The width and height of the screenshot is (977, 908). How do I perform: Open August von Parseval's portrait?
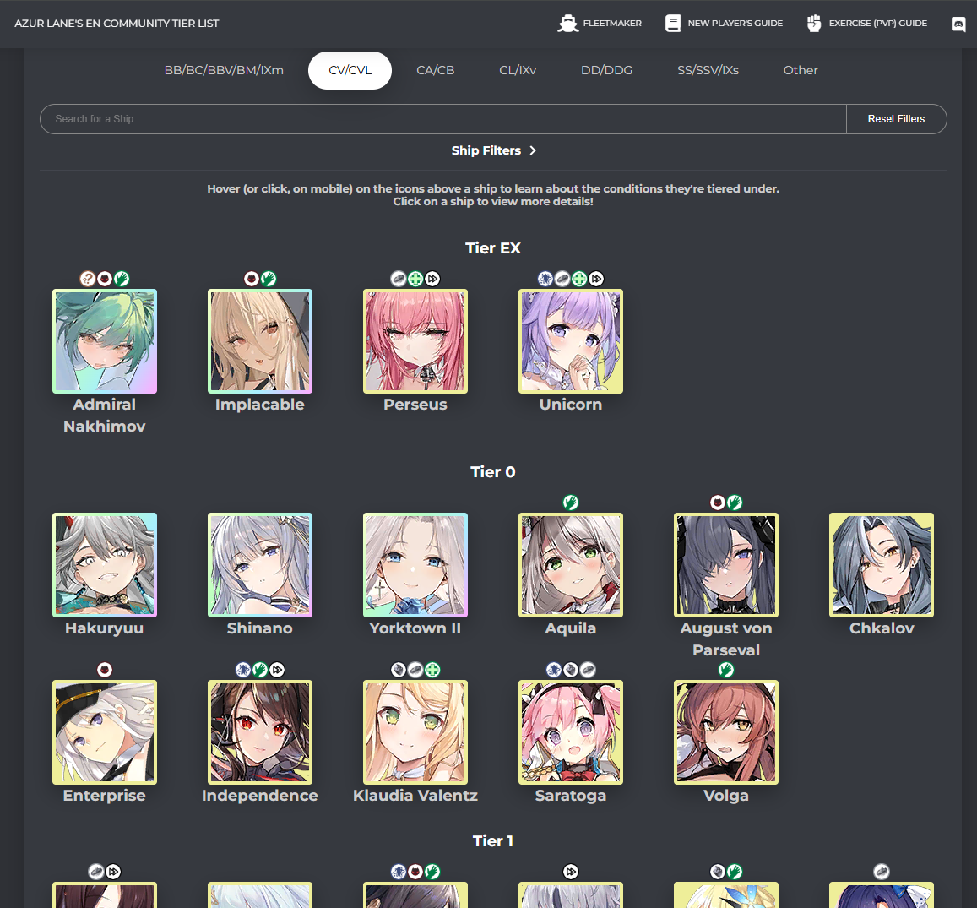coord(726,565)
